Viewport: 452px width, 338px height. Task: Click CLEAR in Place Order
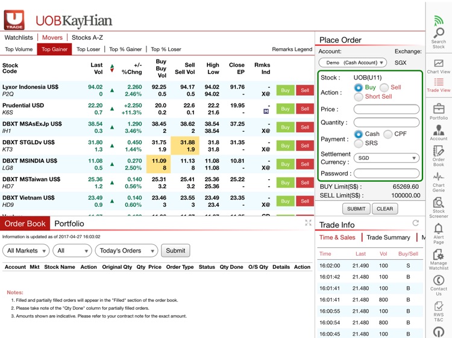[385, 209]
